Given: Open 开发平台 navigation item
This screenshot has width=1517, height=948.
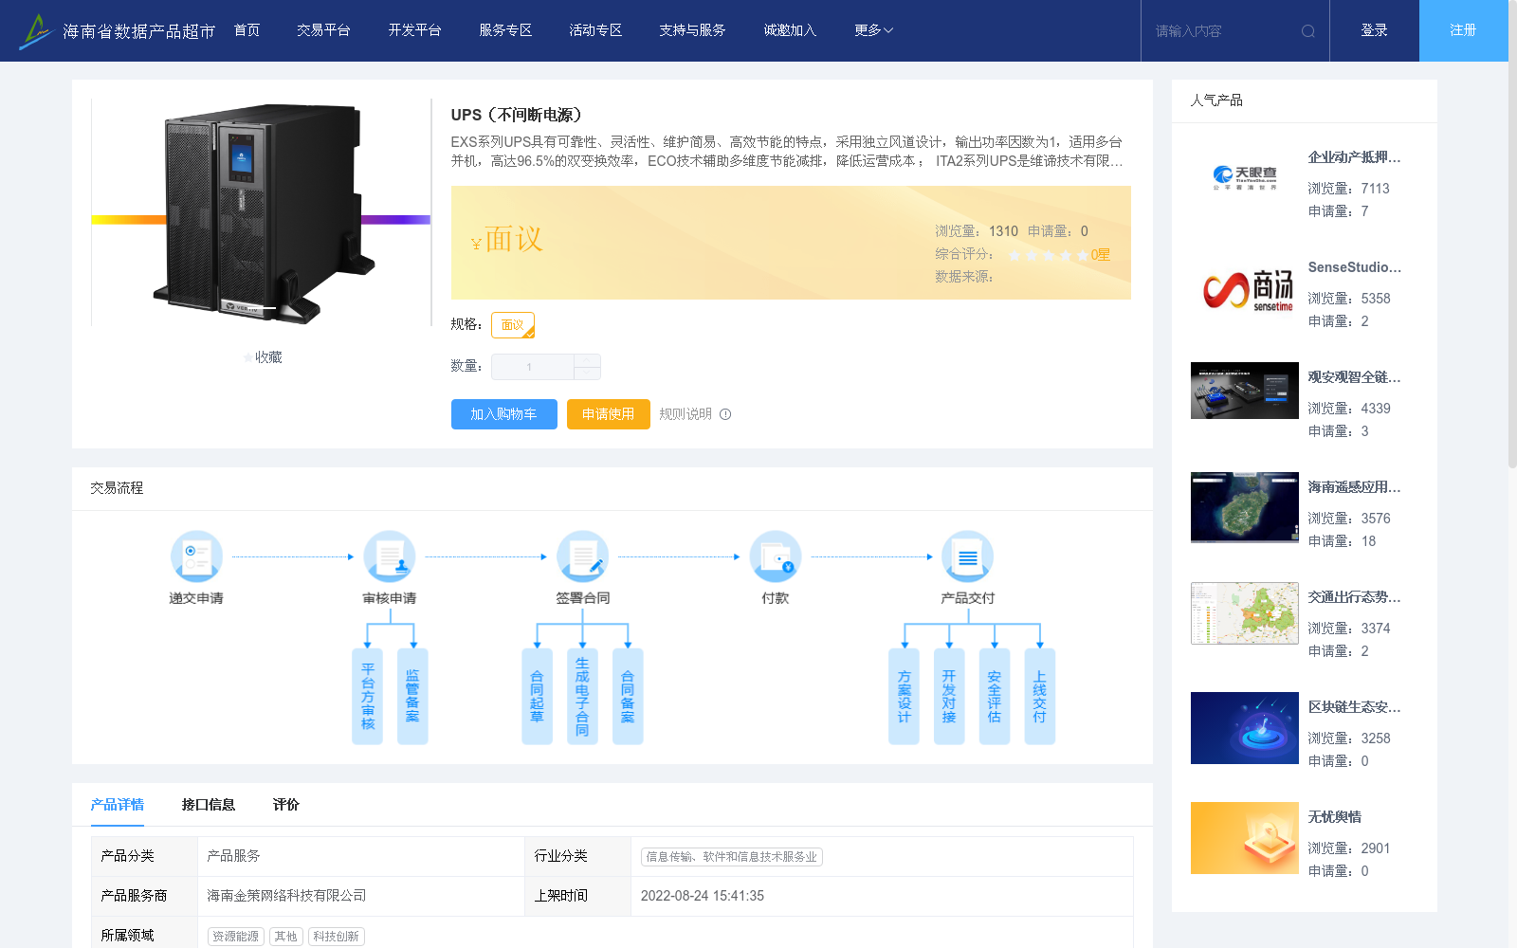Looking at the screenshot, I should click(414, 30).
